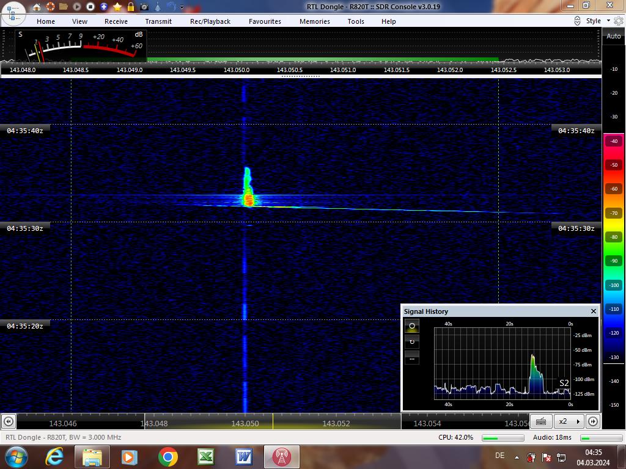This screenshot has height=469, width=626.
Task: Toggle the circle record button in Signal History
Action: [412, 326]
